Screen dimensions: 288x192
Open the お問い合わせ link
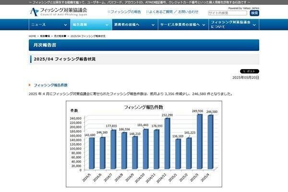point(188,12)
